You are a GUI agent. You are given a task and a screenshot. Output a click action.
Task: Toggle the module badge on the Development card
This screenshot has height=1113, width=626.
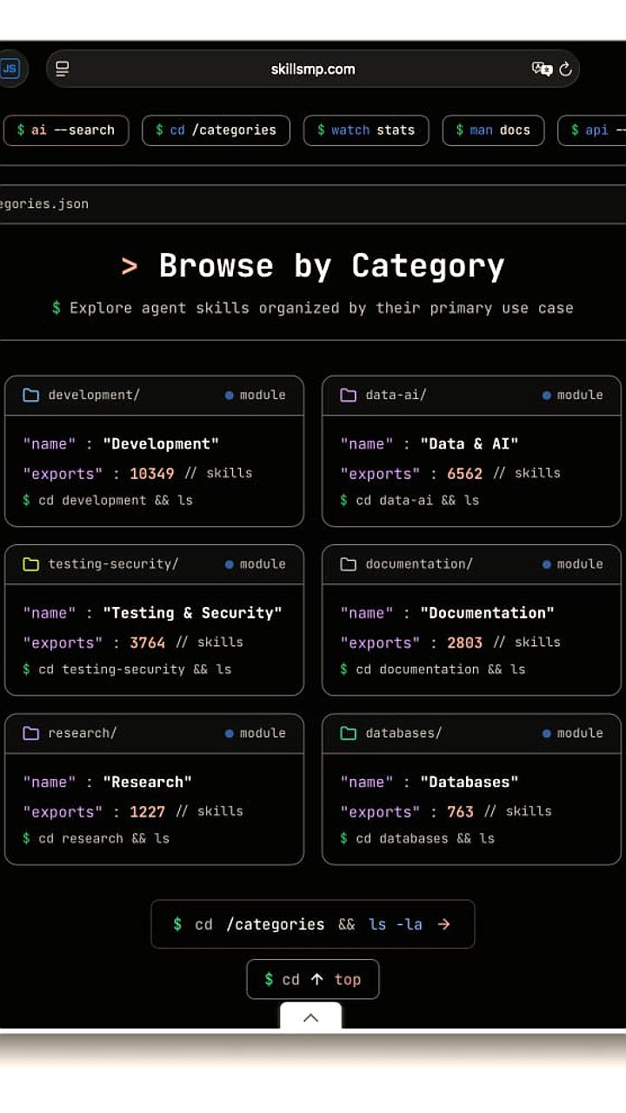tap(256, 395)
